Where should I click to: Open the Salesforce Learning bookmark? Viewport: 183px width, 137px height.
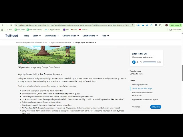tap(35, 30)
